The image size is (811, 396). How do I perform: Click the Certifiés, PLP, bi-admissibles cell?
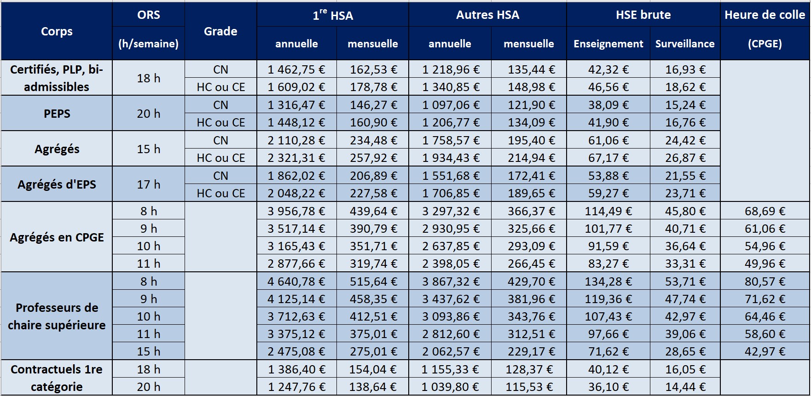pos(57,78)
